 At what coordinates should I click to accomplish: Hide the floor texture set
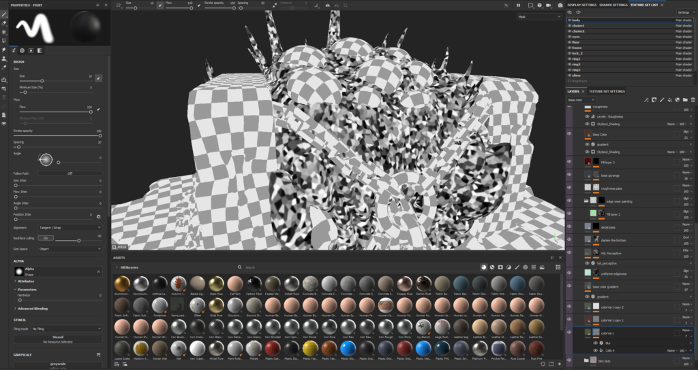[x=569, y=42]
